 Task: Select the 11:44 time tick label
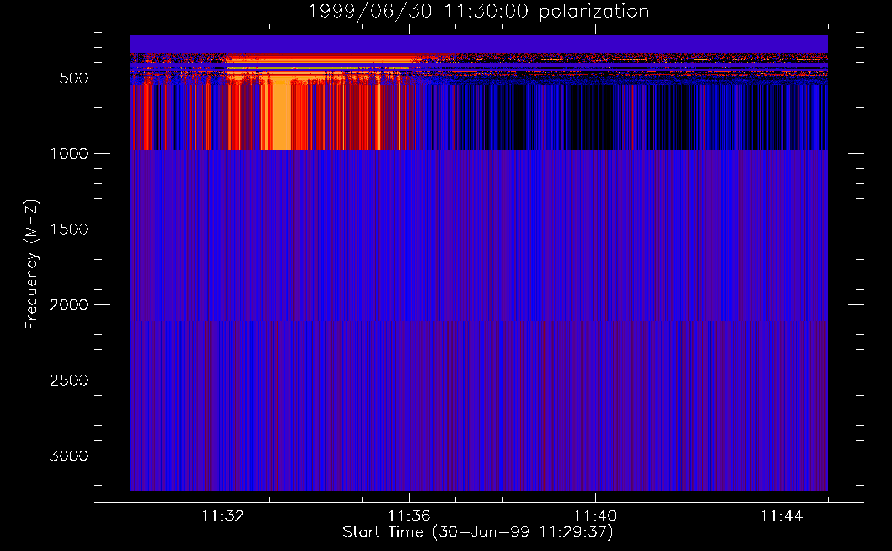tap(782, 516)
